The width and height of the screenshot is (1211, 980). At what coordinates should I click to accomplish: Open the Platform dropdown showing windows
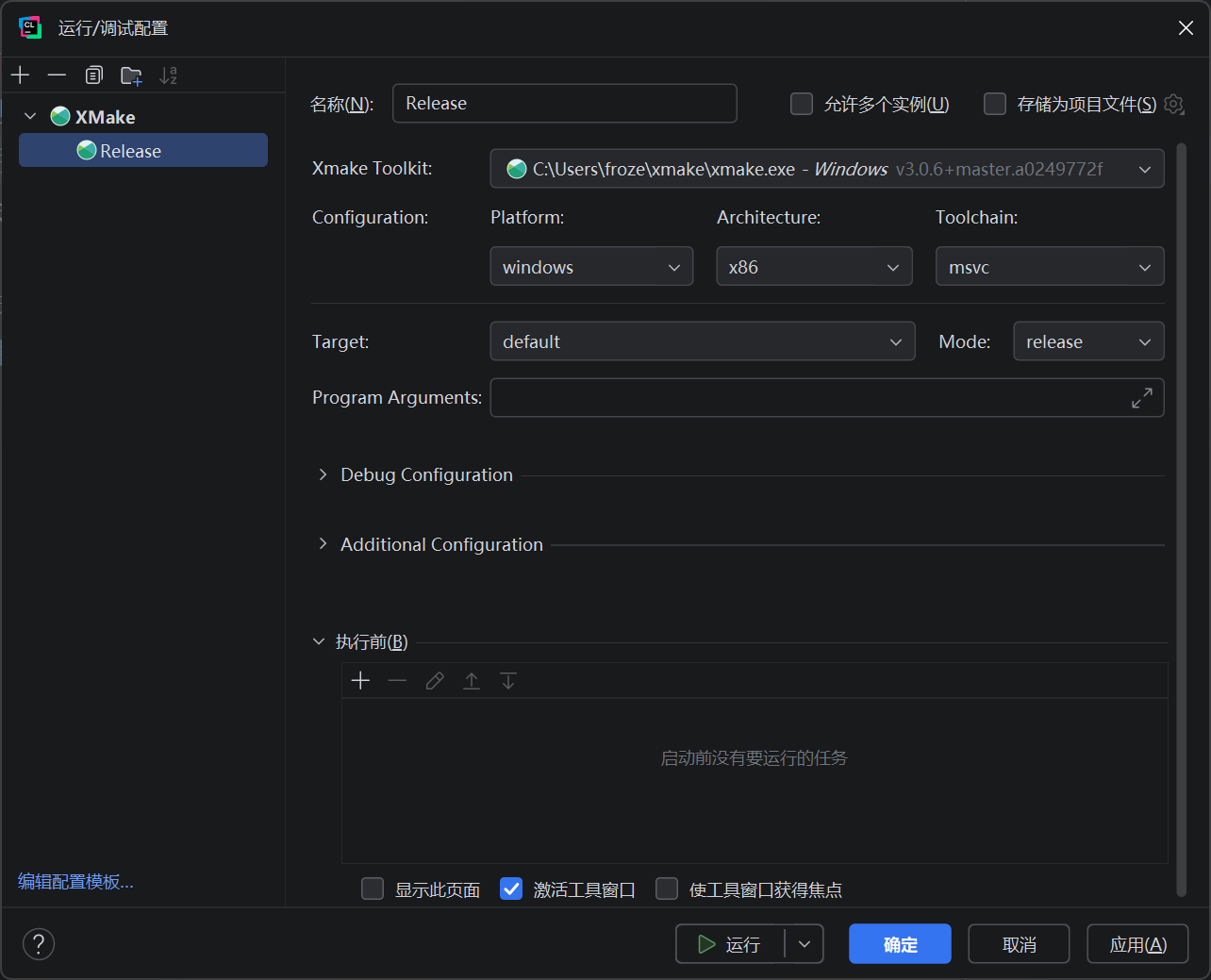tap(591, 267)
